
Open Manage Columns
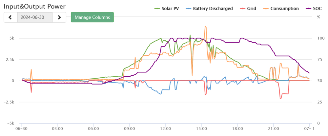(92, 17)
